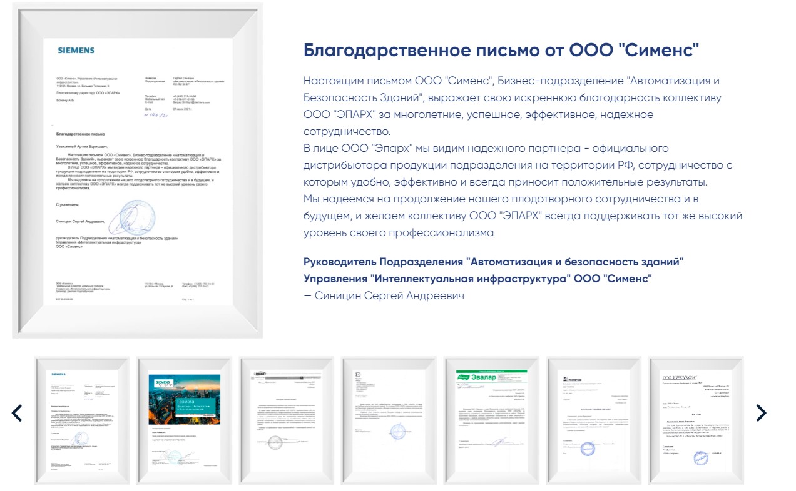Select the third letter thumbnail

click(x=287, y=420)
